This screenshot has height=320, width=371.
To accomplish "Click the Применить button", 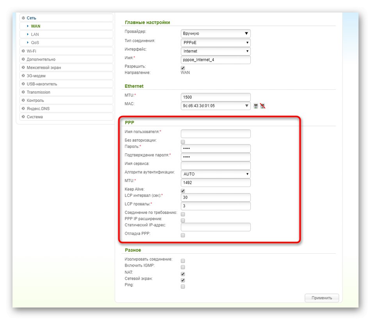I will point(322,298).
